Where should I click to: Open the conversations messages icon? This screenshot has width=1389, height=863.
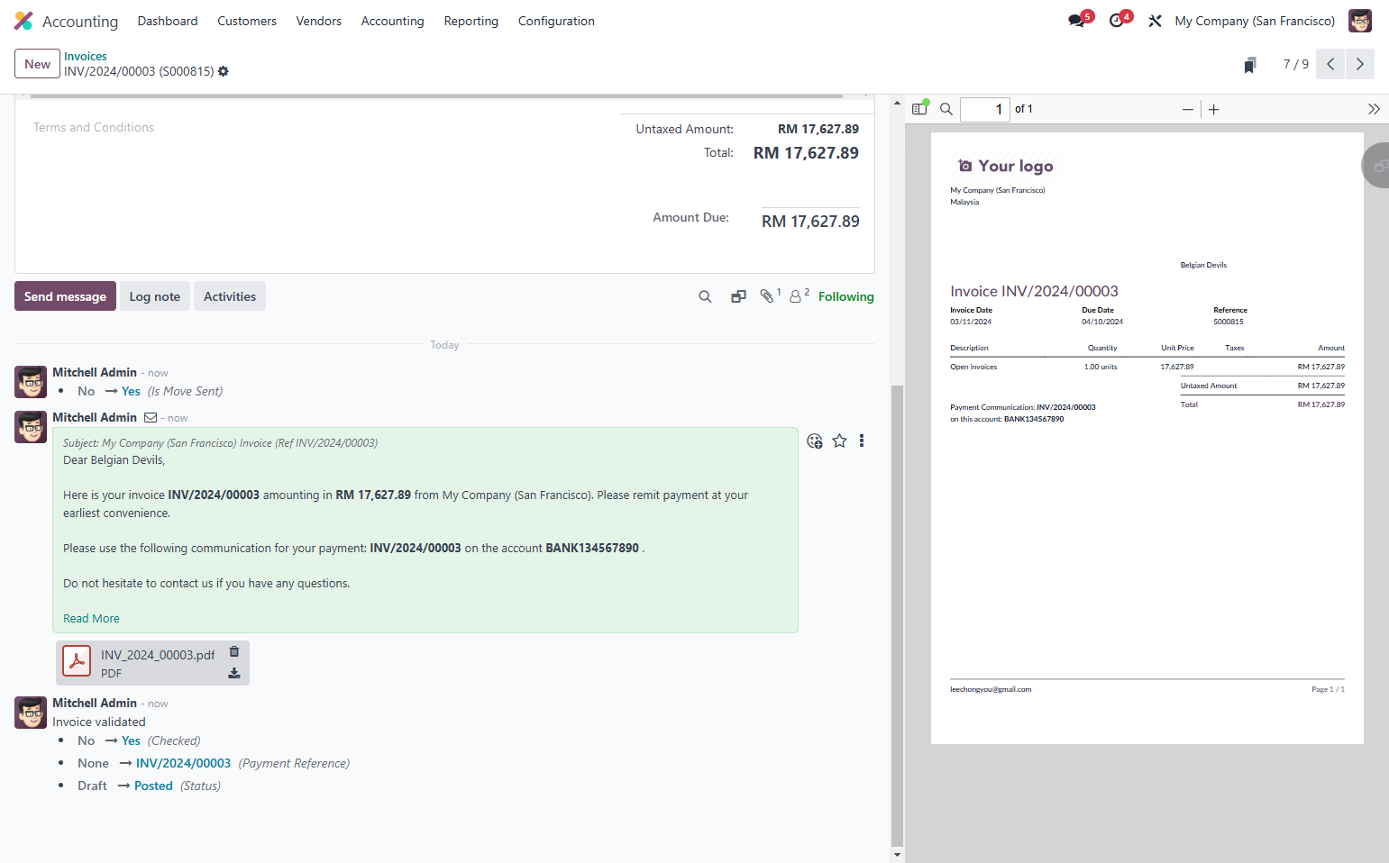click(1077, 21)
